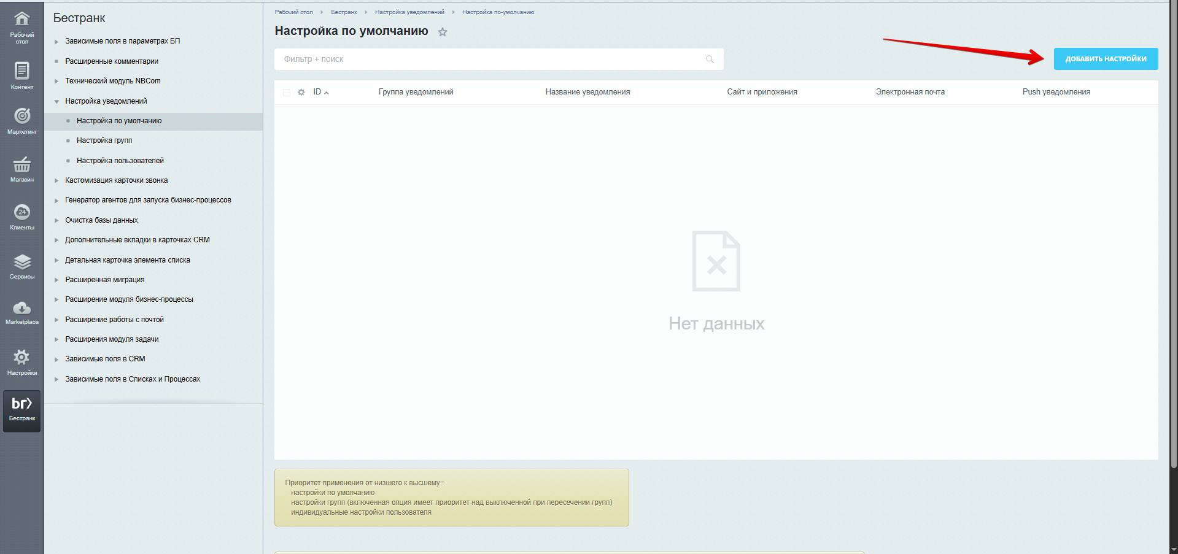Add page to favorites with star icon
Image resolution: width=1178 pixels, height=554 pixels.
[x=443, y=32]
